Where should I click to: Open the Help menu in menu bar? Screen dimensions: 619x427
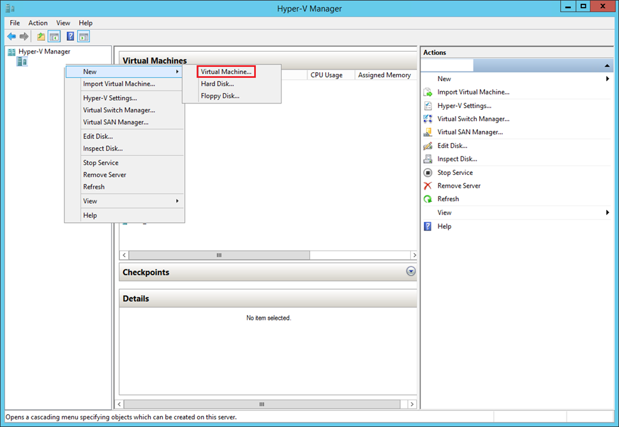pyautogui.click(x=86, y=23)
